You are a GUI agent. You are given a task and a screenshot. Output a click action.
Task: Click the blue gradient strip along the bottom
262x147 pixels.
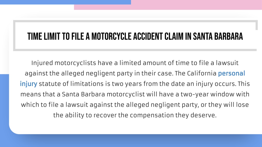(131, 141)
